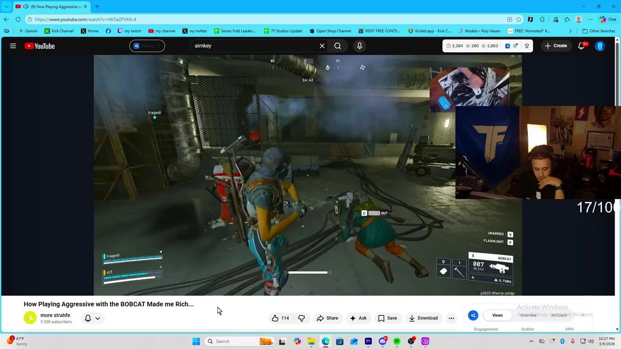Click the vidIQ list icon in stats bar
621x349 pixels.
[515, 46]
